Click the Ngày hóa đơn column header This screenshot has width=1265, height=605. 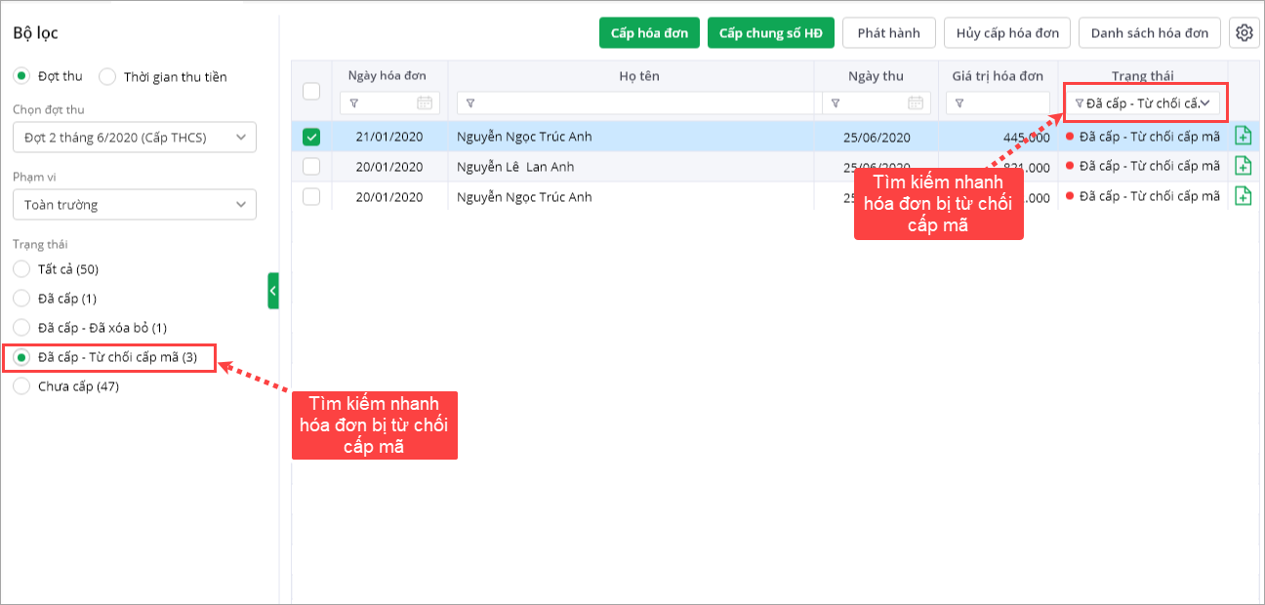point(389,76)
